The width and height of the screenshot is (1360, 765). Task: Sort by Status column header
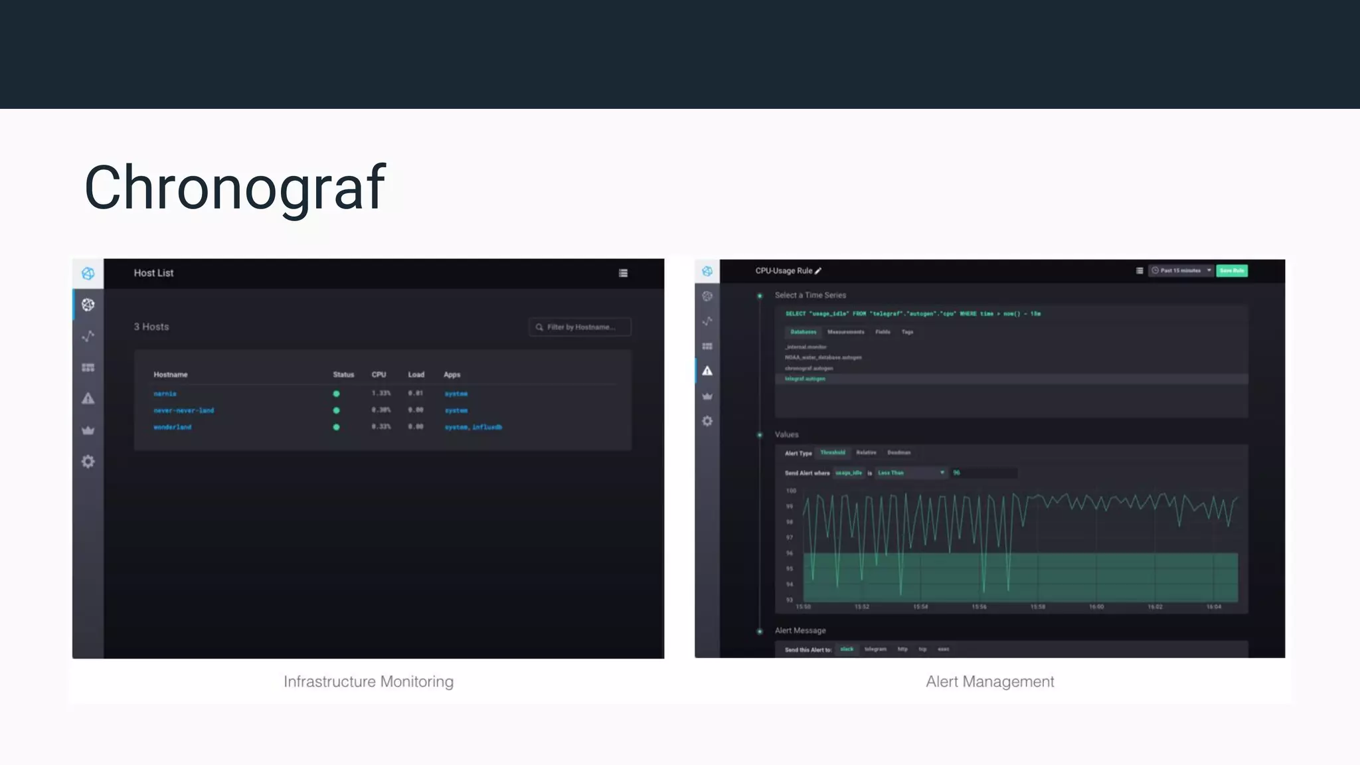[343, 375]
